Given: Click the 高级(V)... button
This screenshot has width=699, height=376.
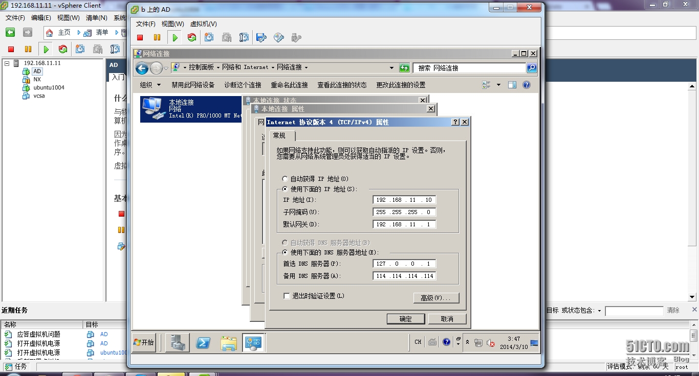Looking at the screenshot, I should click(436, 298).
